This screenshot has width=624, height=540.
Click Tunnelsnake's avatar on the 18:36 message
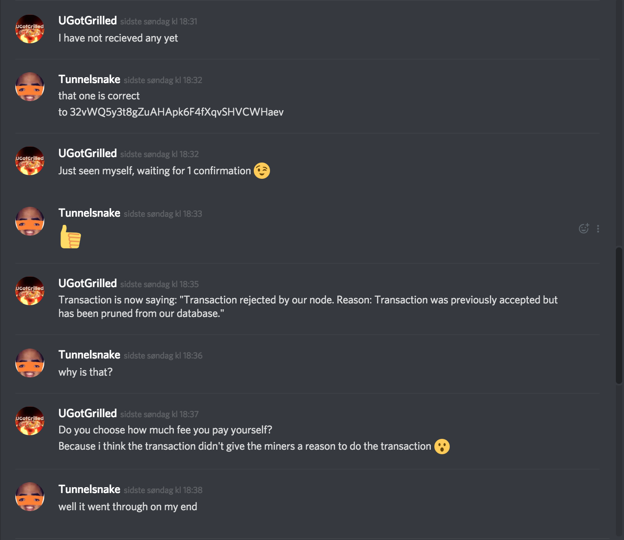pos(30,363)
